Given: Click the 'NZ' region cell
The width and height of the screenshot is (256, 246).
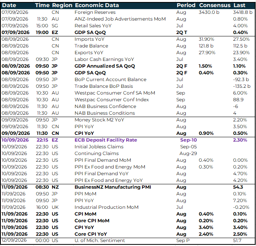Looking at the screenshot, I should pyautogui.click(x=55, y=187).
